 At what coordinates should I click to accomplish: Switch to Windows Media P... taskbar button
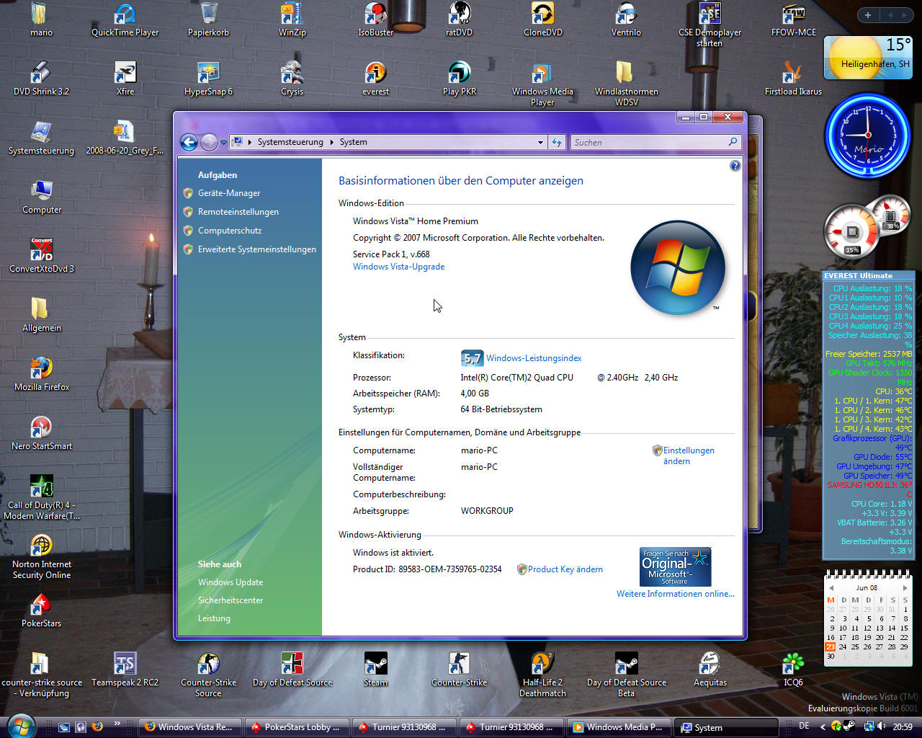tap(619, 727)
